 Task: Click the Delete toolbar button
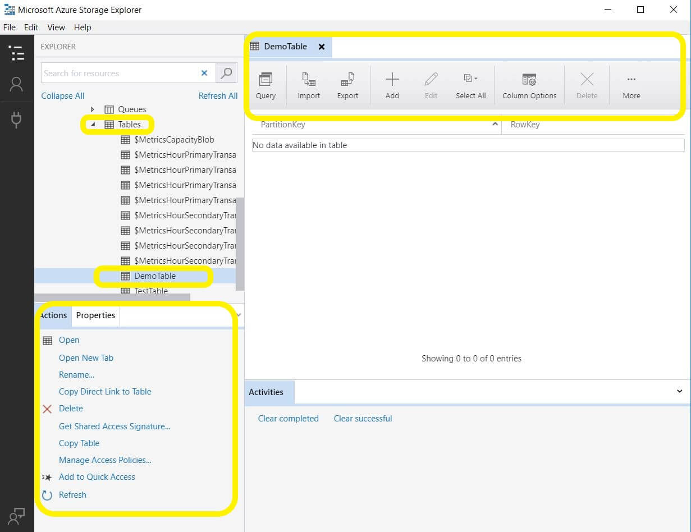587,86
